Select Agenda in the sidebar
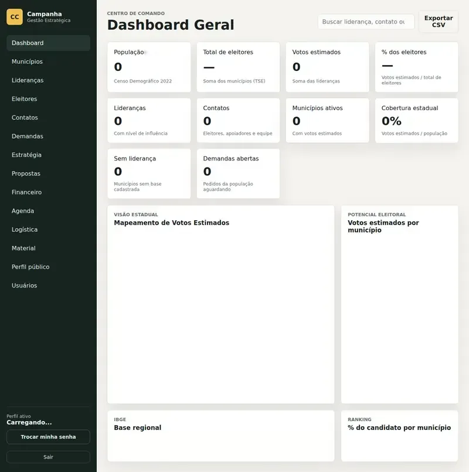Screen dimensions: 469x472 click(48, 211)
